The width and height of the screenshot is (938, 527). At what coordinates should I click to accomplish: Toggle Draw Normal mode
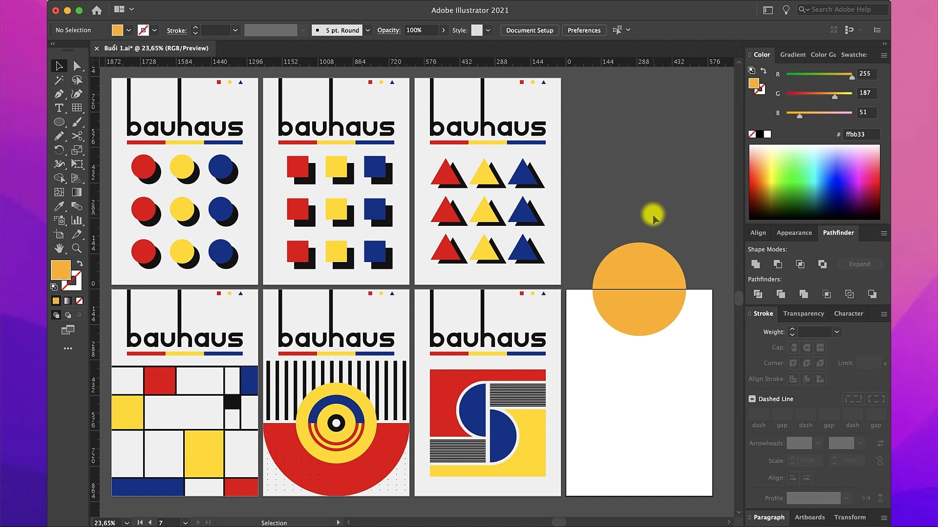pos(56,315)
